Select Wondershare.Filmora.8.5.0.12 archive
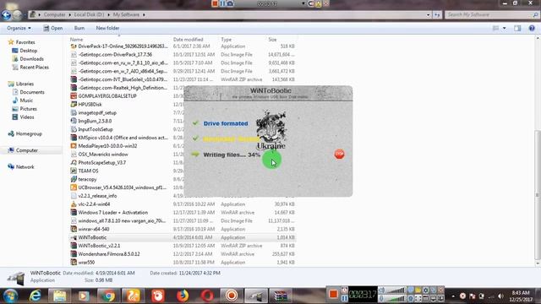The image size is (541, 304). pos(109,254)
